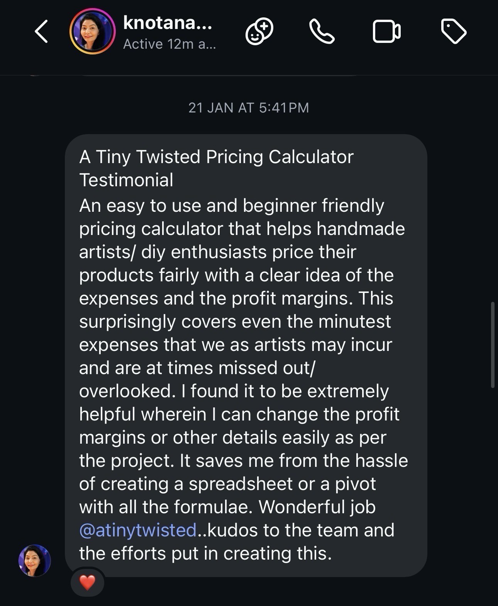This screenshot has width=498, height=606.
Task: Open the label tag icon in the header
Action: pos(454,32)
